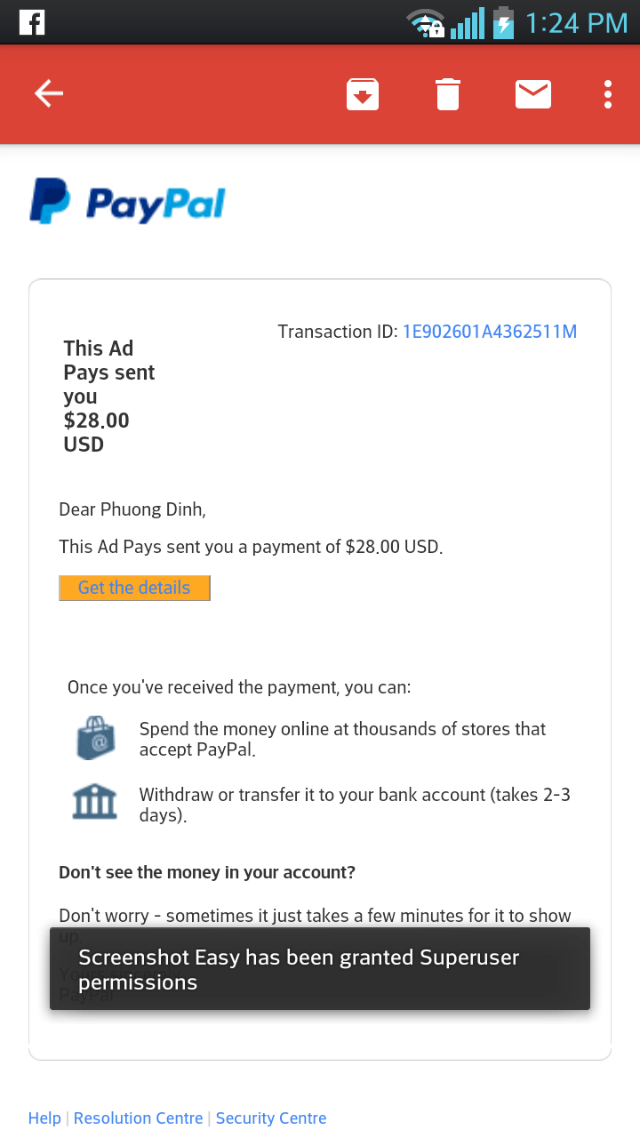
Task: Visit the Security Centre link
Action: coord(271,1118)
